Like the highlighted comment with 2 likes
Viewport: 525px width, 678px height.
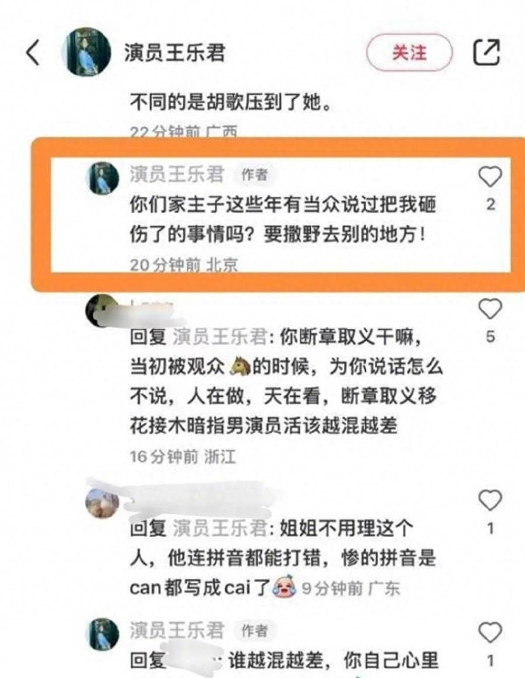[490, 177]
